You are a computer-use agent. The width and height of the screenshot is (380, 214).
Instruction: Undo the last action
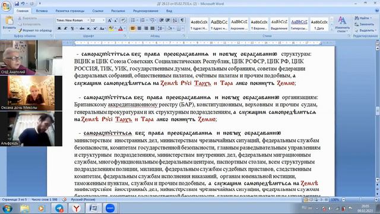[x=23, y=4]
